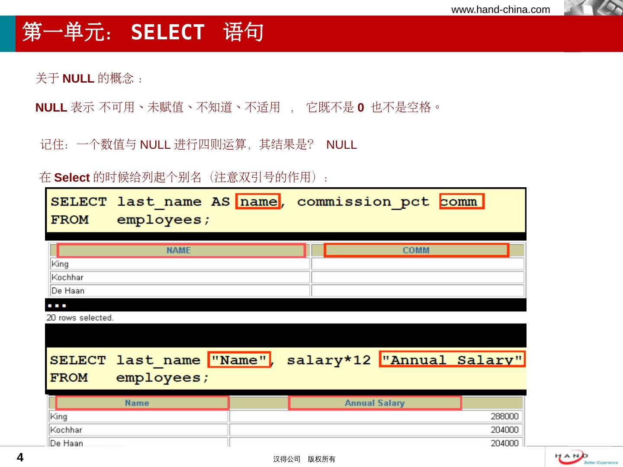Click the "20 rows selected." message

pos(80,318)
